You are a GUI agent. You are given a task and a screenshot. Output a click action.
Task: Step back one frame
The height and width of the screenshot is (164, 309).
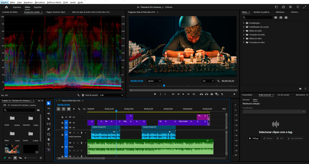pos(178,94)
